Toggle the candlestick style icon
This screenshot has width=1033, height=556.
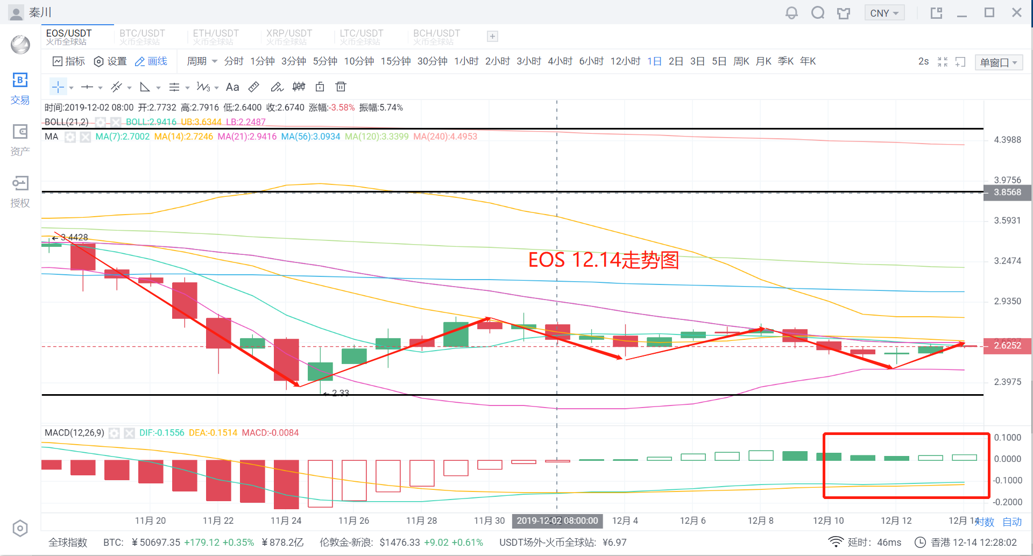[x=299, y=87]
